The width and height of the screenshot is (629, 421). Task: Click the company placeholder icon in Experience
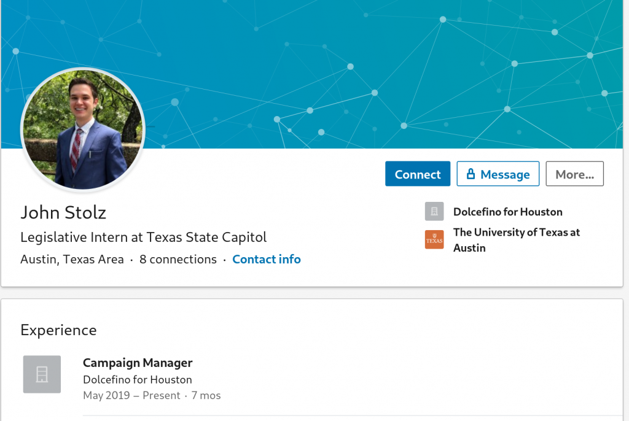point(42,374)
